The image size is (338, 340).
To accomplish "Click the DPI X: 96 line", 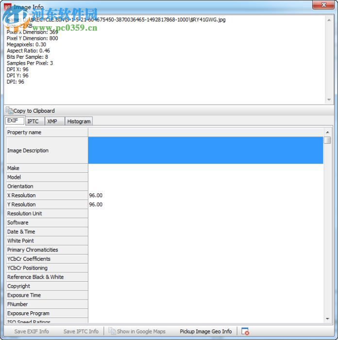I will click(17, 69).
